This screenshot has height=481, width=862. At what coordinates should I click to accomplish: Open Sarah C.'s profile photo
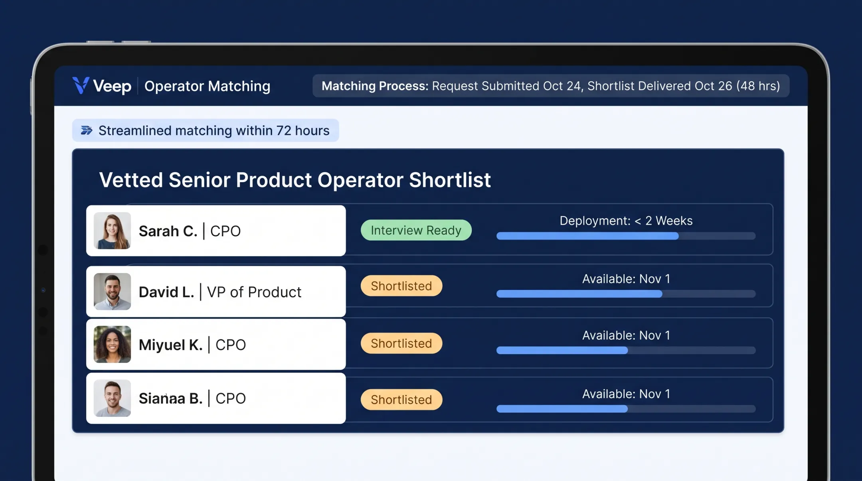click(112, 231)
